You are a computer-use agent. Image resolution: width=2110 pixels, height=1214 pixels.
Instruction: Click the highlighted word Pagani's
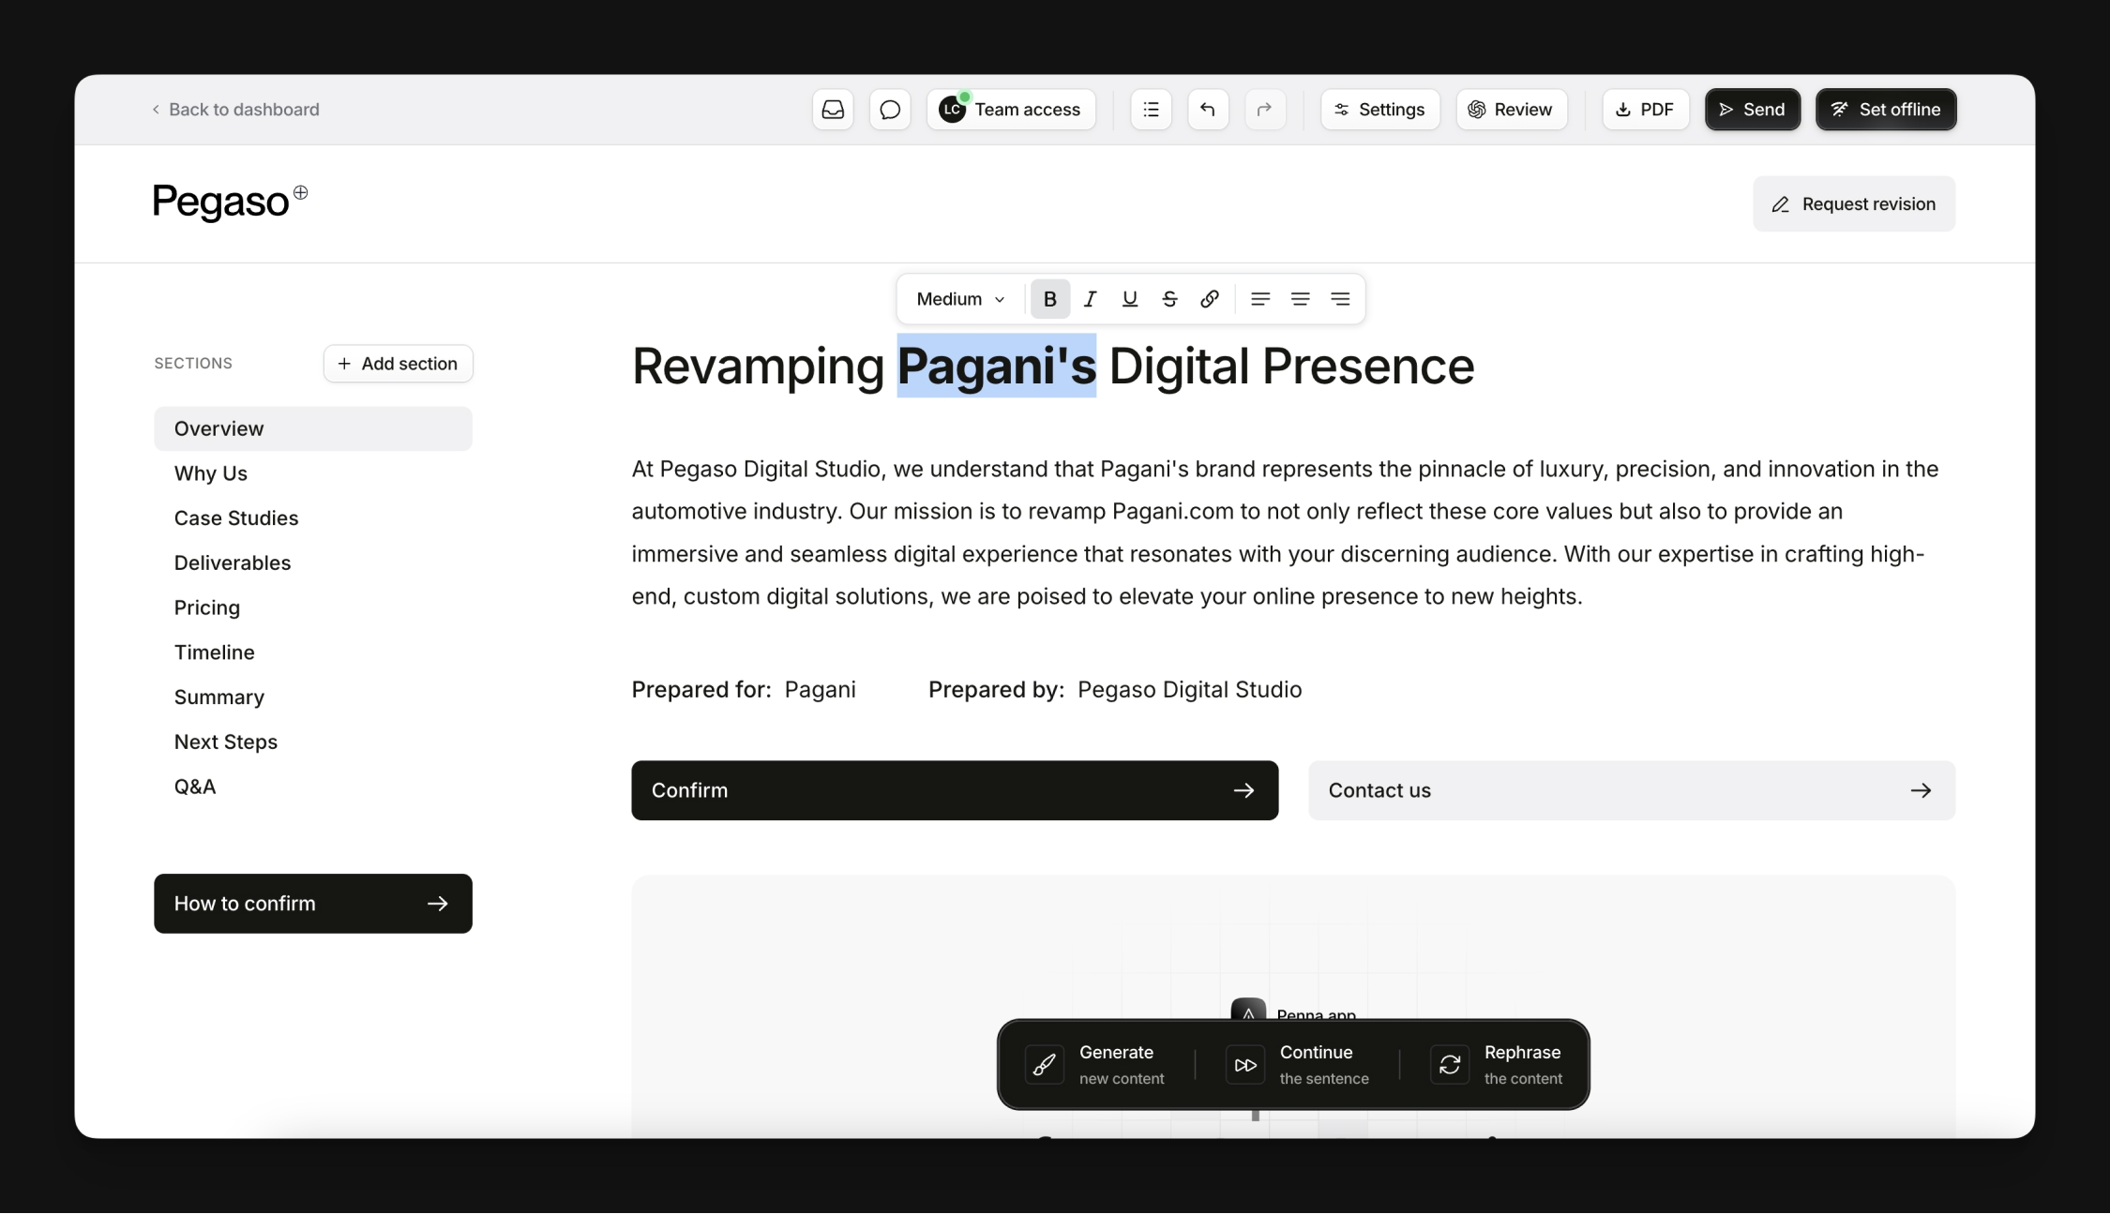tap(997, 366)
